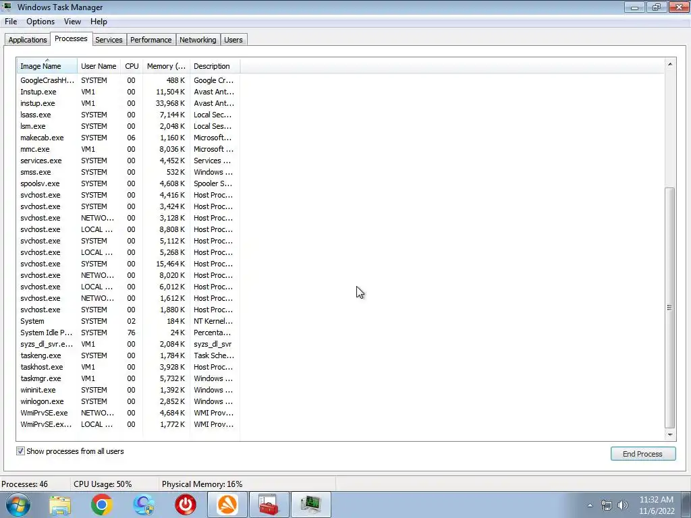Launch Google Chrome from the taskbar
Image resolution: width=691 pixels, height=518 pixels.
(x=101, y=505)
